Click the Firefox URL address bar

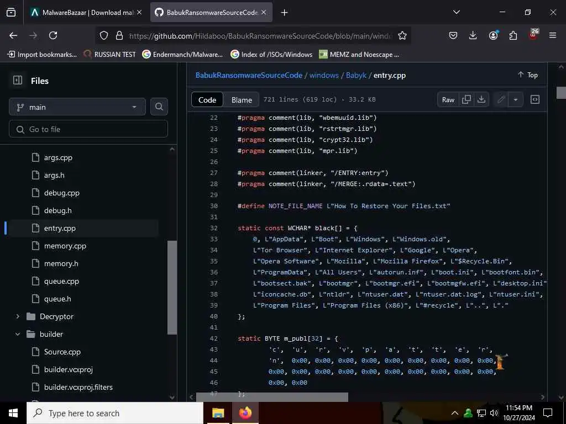click(260, 36)
